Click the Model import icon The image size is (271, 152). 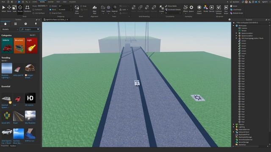coord(206,8)
